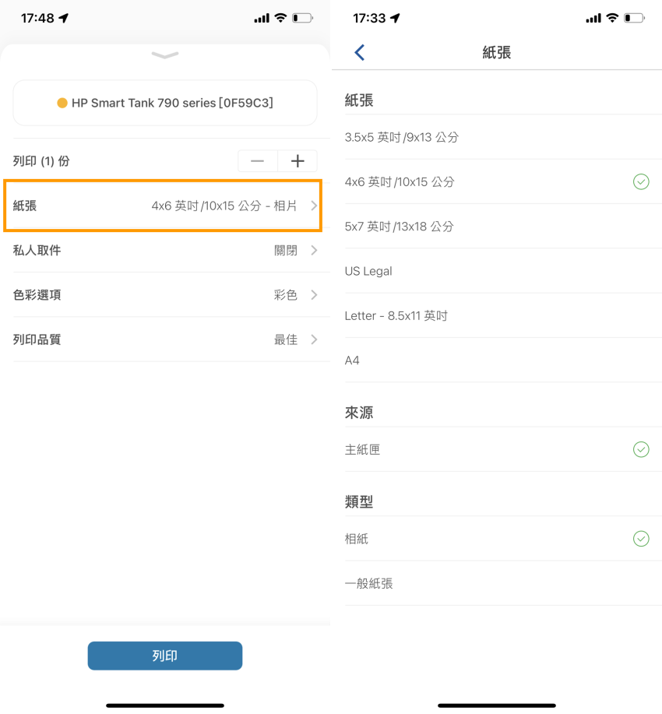Choose Letter - 8.5x11 英吋 paper size
Image resolution: width=662 pixels, height=714 pixels.
pos(503,315)
